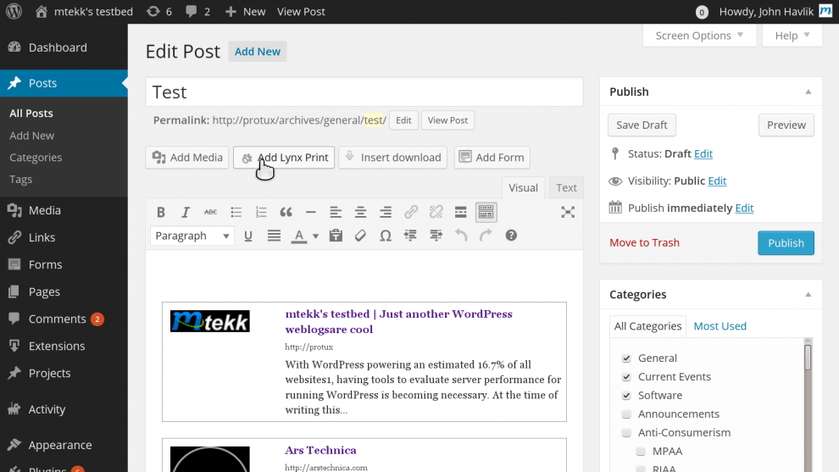The height and width of the screenshot is (472, 839).
Task: Click the Preview button
Action: [786, 125]
